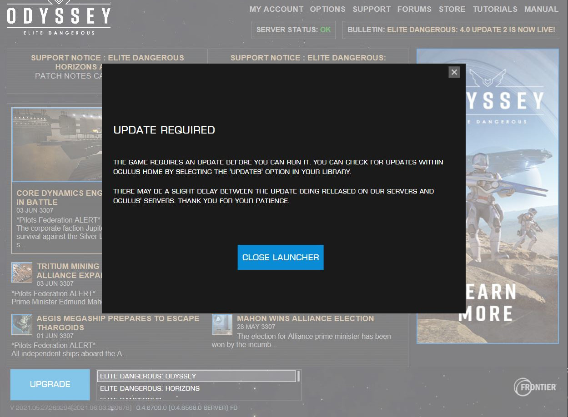
Task: Click the Mahon election article thumbnail
Action: (x=222, y=324)
